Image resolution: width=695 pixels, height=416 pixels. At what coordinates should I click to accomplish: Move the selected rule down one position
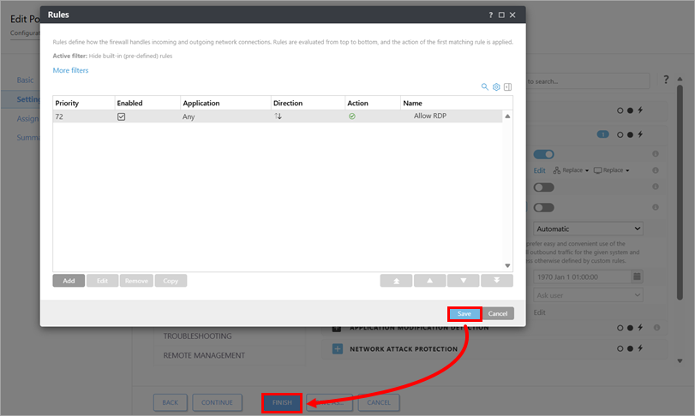pyautogui.click(x=463, y=281)
